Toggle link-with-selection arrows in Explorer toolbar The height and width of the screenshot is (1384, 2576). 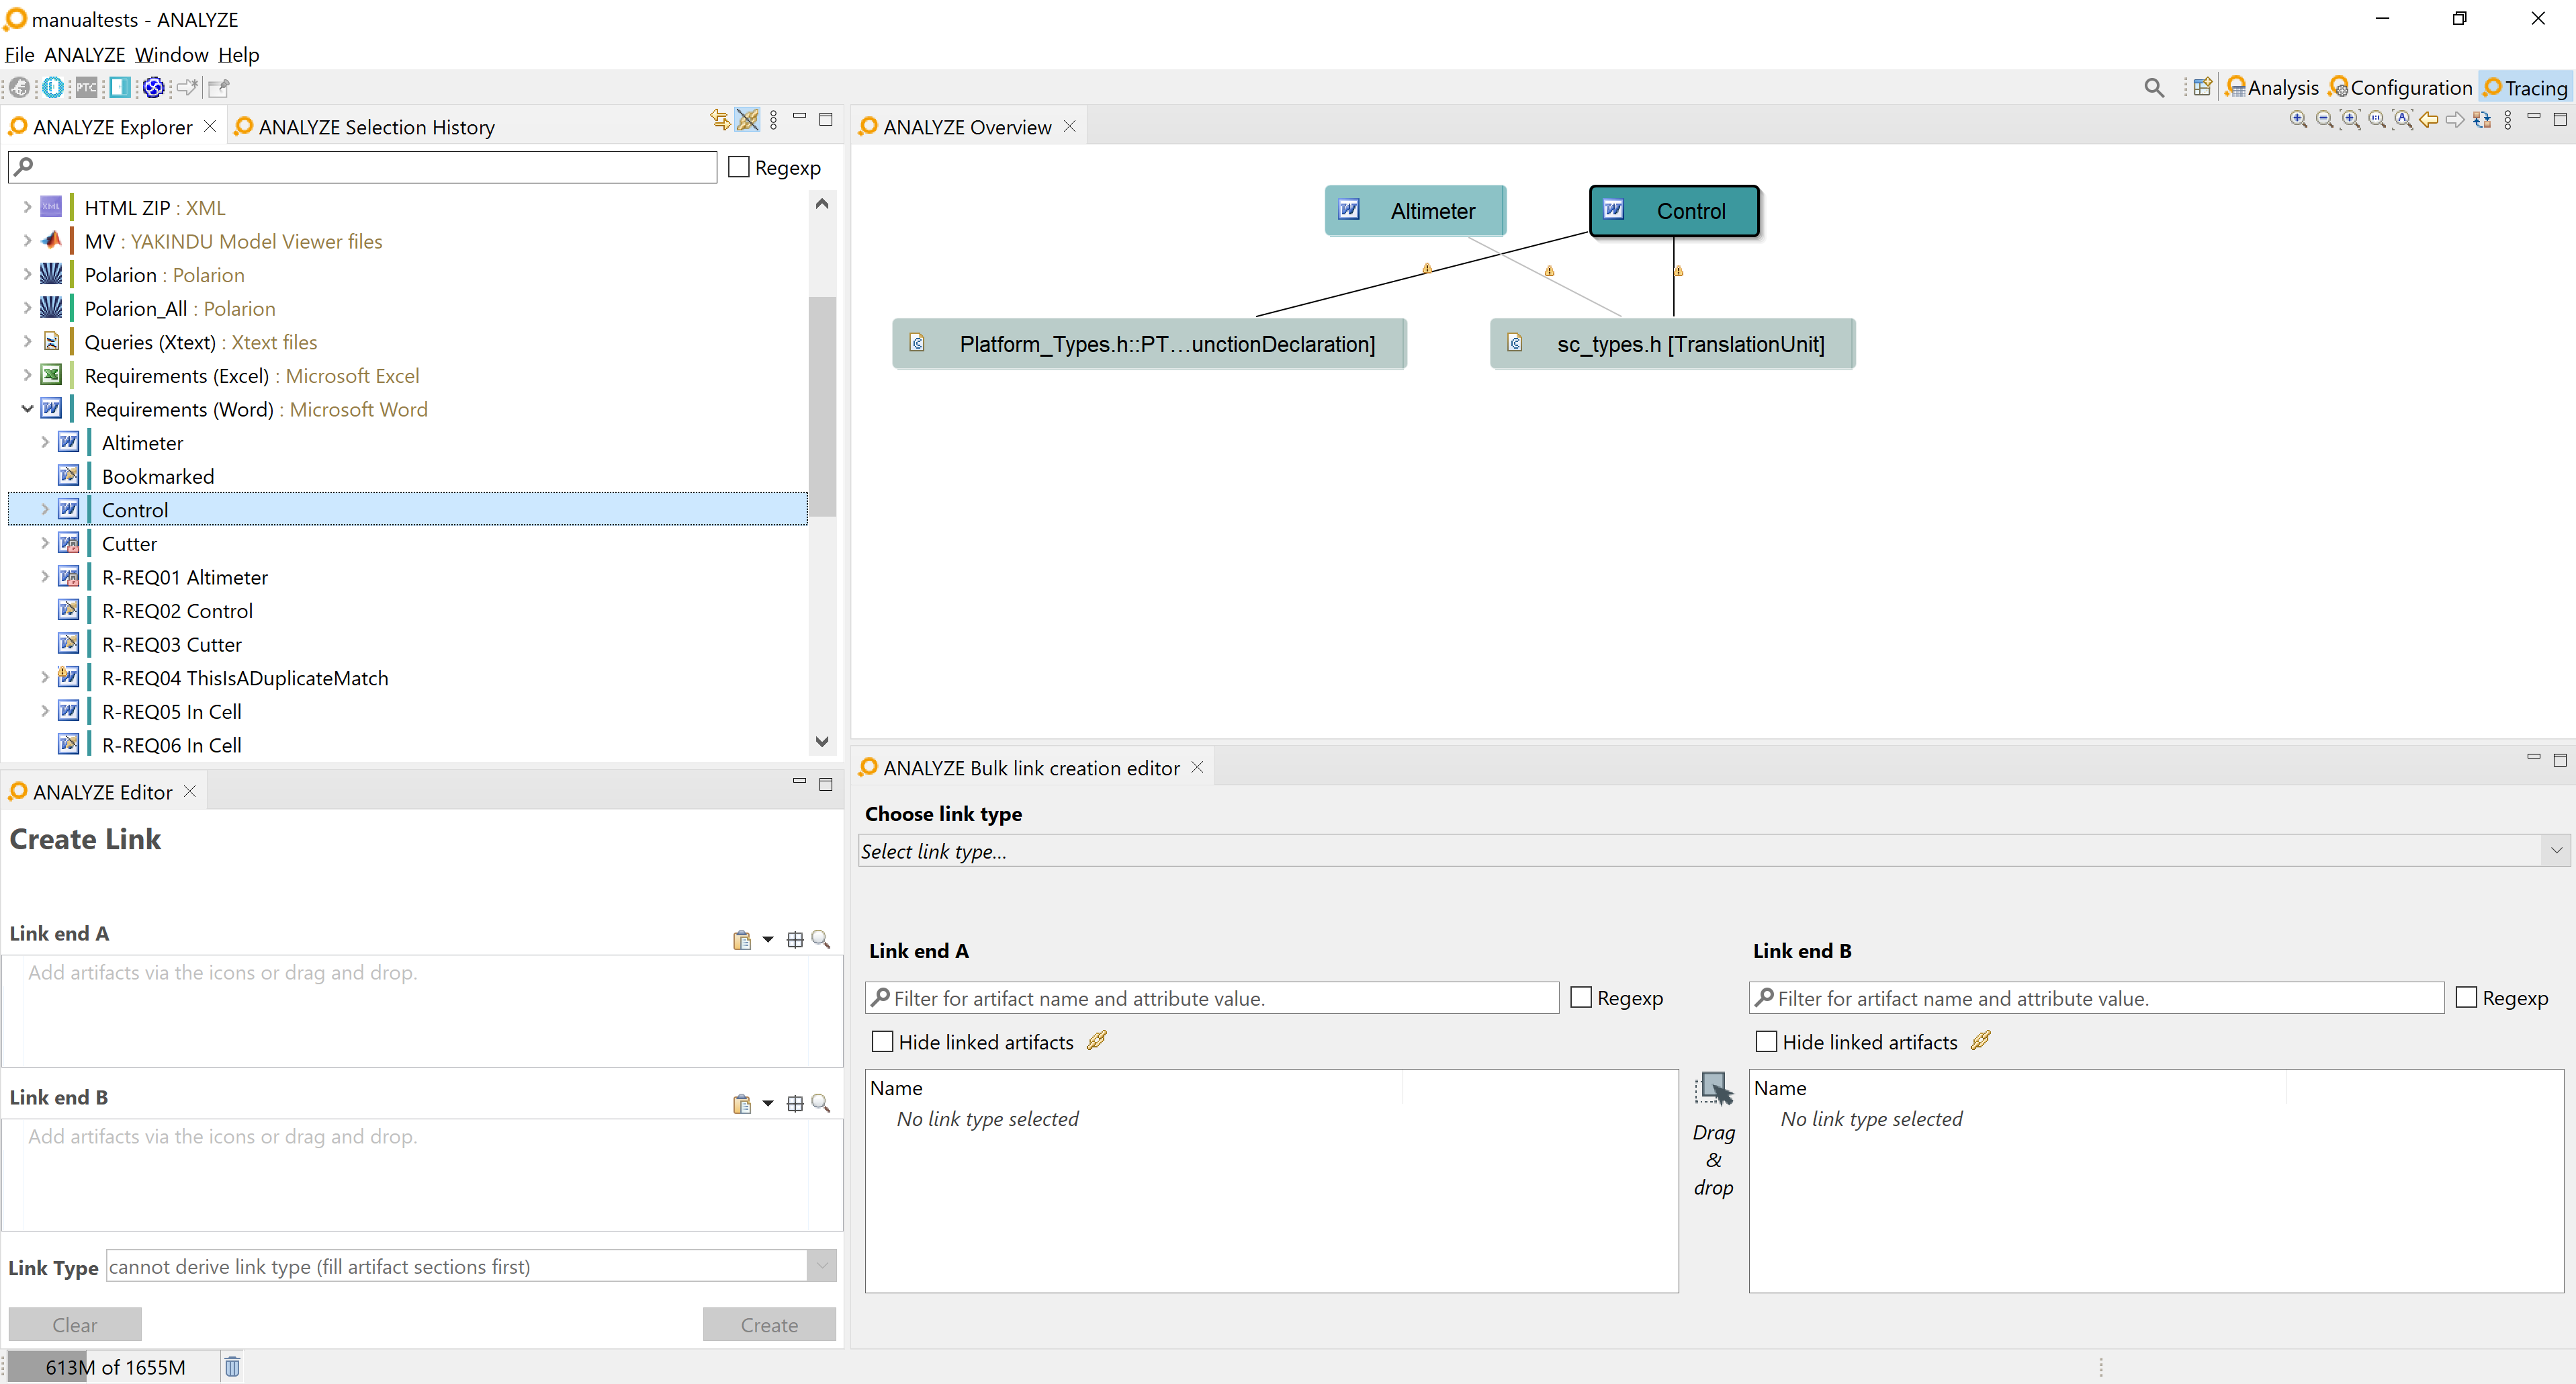tap(719, 120)
